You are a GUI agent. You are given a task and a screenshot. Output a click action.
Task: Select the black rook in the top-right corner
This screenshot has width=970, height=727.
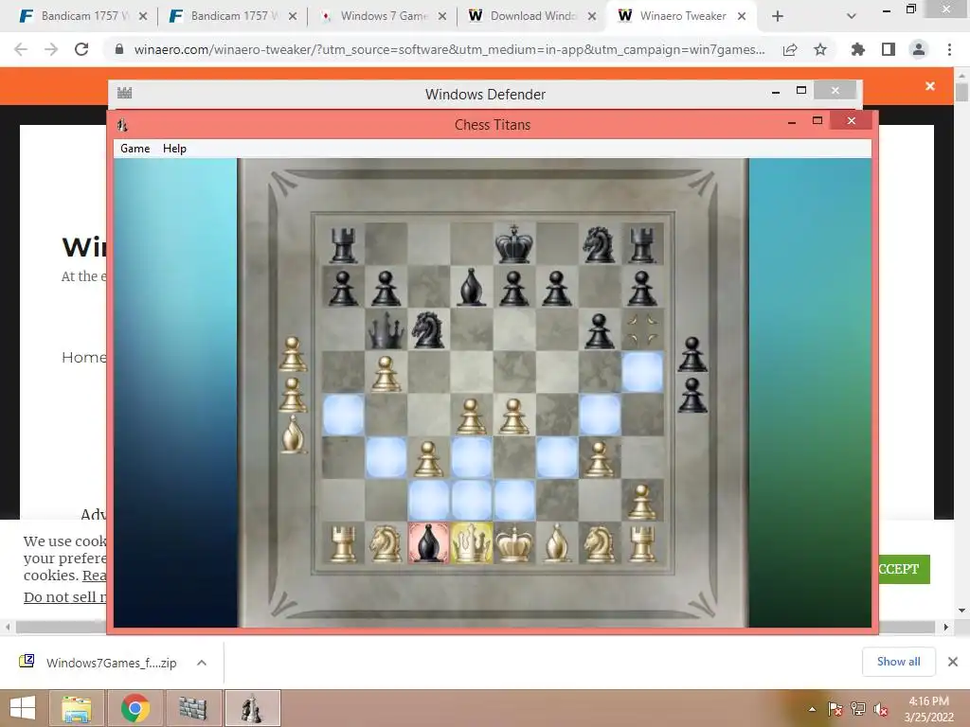pos(642,243)
